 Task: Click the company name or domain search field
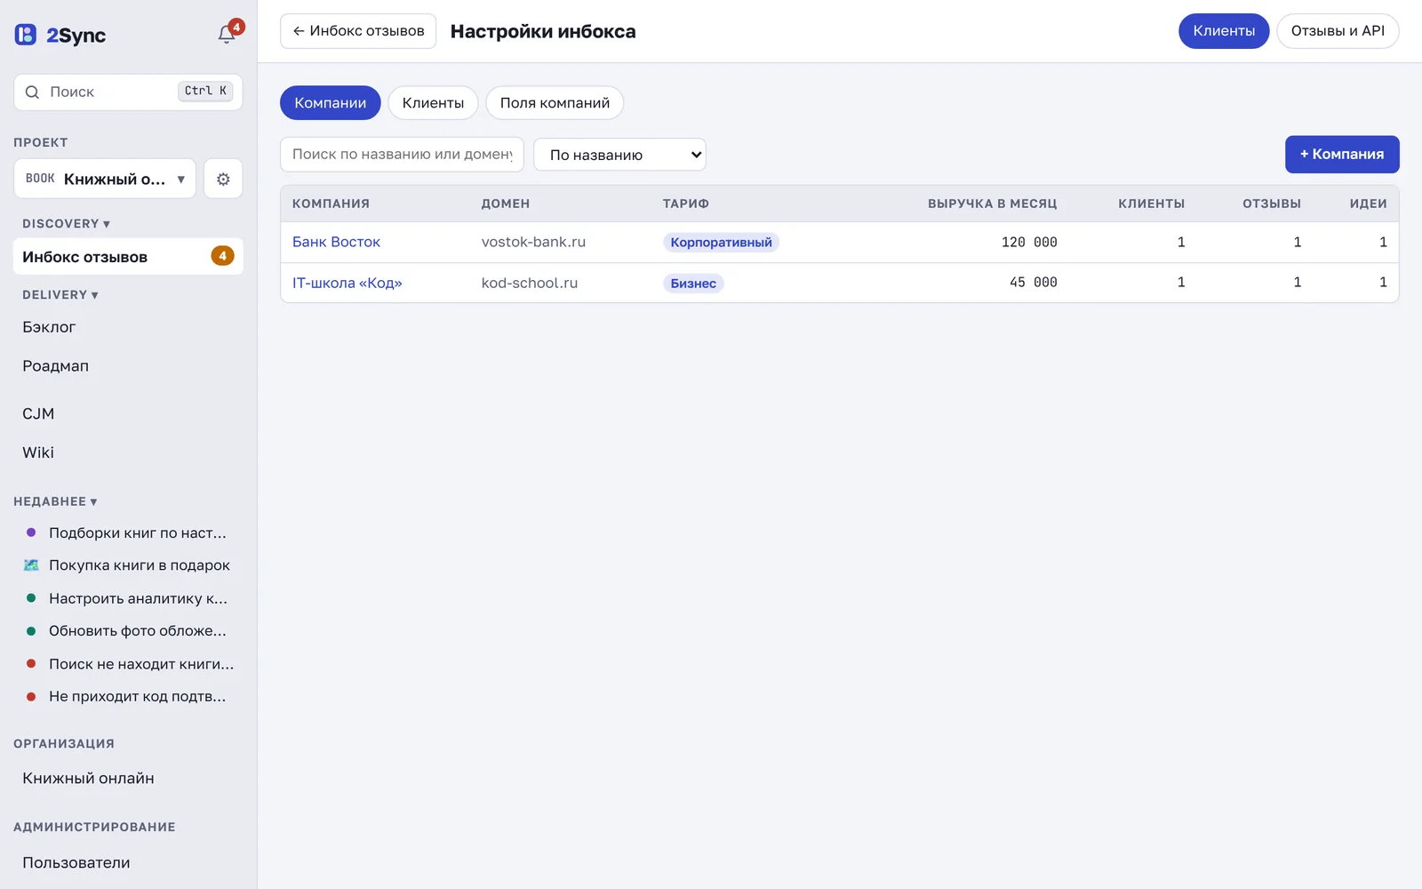pyautogui.click(x=402, y=155)
